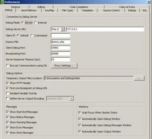Screen dimensions: 152x139
Task: Go to the KeyMap tab
Action: tap(49, 10)
